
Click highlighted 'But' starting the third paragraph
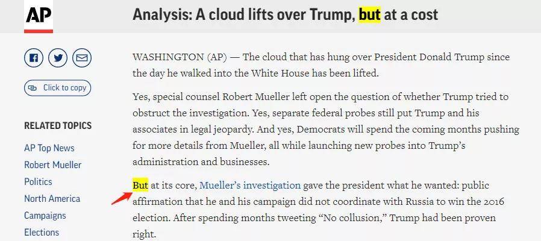coord(140,185)
